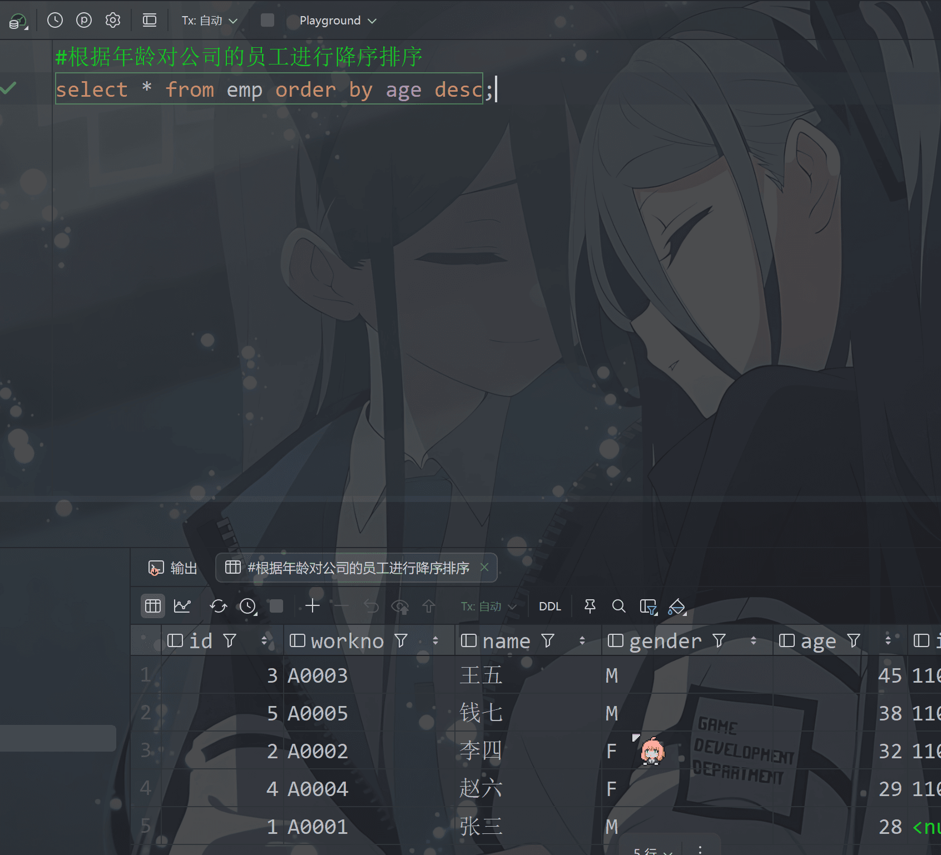
Task: Open filter for the name column
Action: pos(548,641)
